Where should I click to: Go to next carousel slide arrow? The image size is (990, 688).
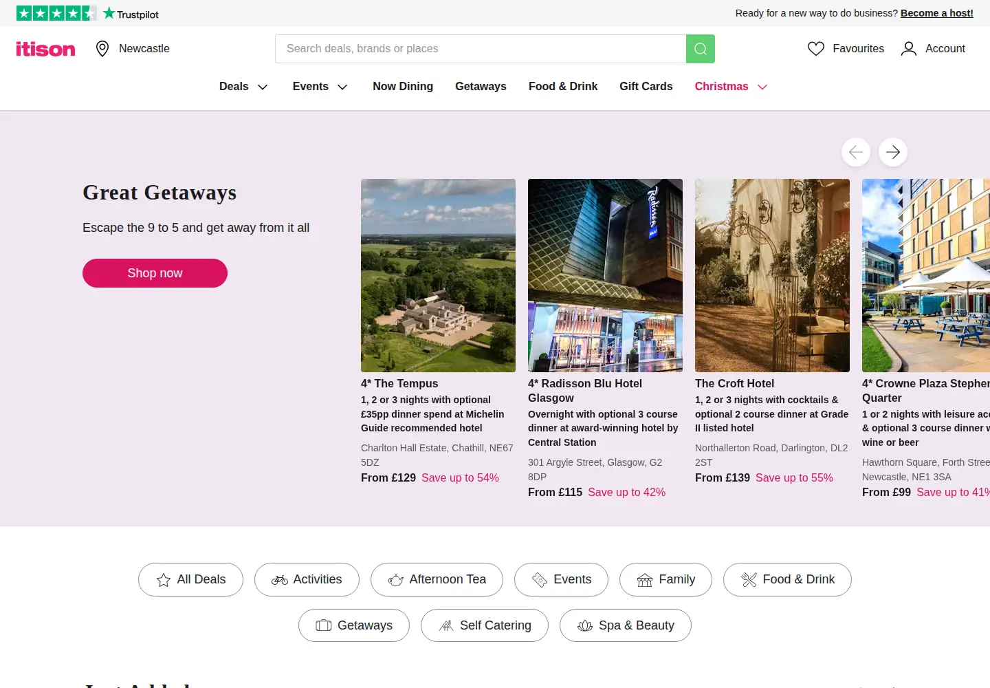pos(893,152)
